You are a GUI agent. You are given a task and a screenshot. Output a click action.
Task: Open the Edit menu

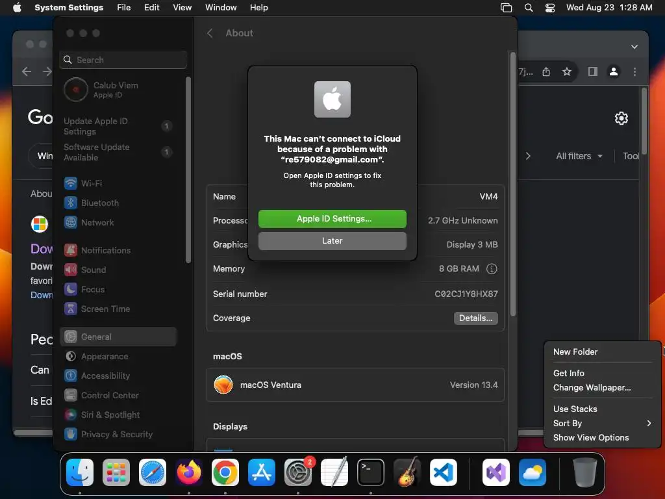152,8
